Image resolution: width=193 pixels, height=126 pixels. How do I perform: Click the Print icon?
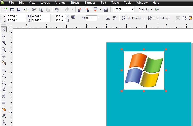pyautogui.click(x=26, y=10)
